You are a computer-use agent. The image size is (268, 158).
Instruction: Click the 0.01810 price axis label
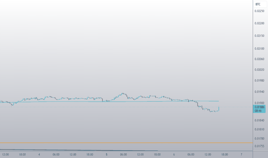point(259,130)
